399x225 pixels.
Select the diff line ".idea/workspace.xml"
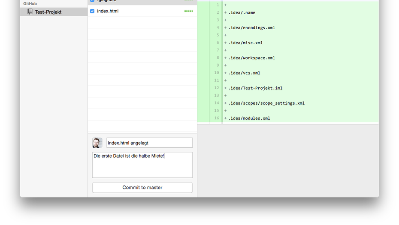(x=251, y=58)
